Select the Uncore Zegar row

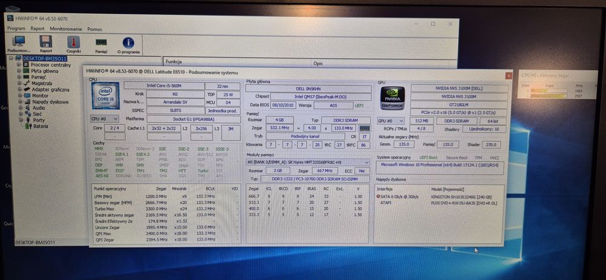tap(166, 227)
